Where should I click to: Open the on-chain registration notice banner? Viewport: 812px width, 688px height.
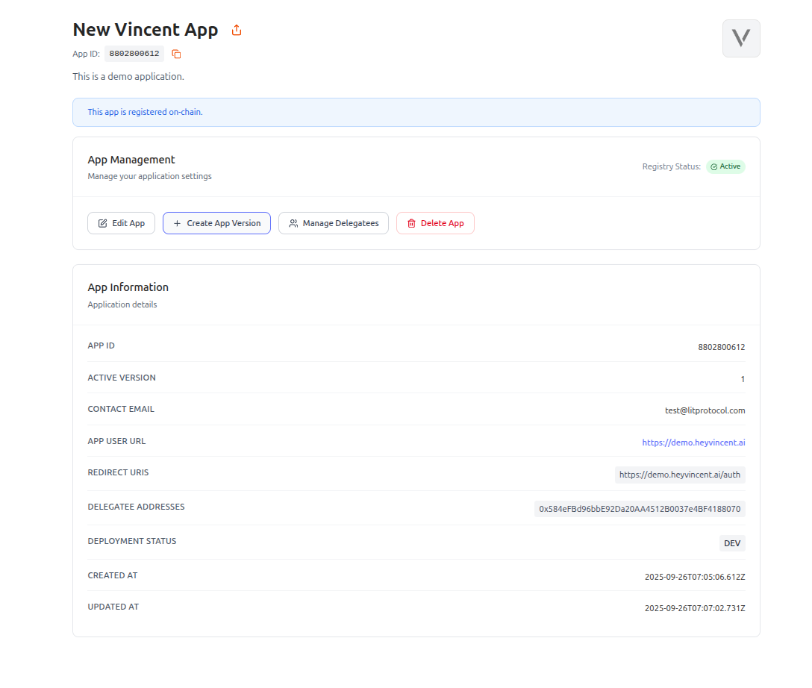point(416,112)
